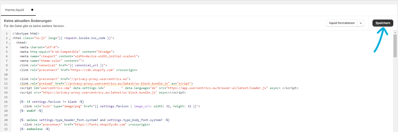The width and height of the screenshot is (398, 132).
Task: Click the endunless line
Action: [x=35, y=129]
